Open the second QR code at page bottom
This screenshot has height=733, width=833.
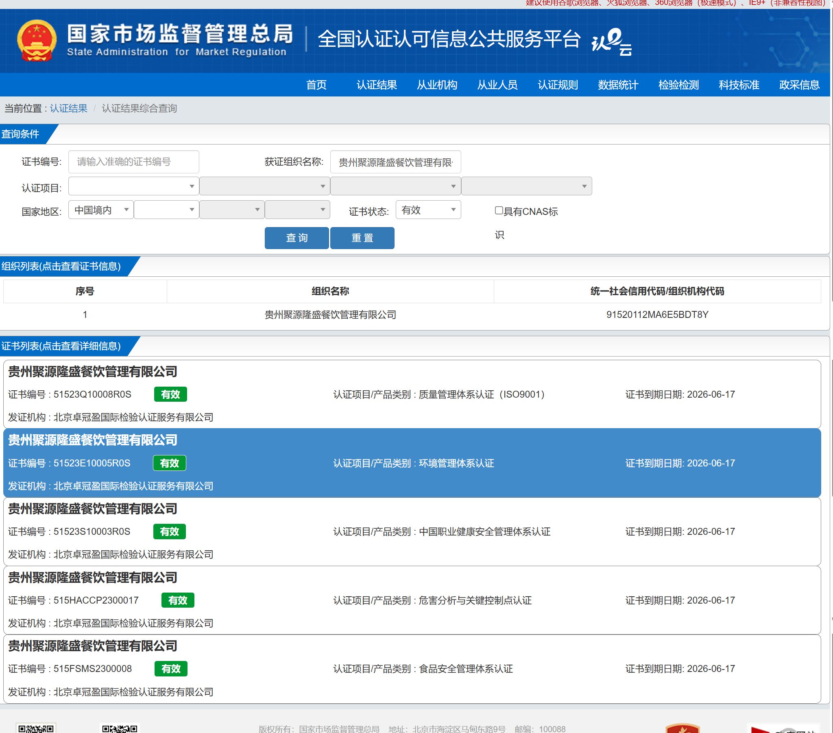(120, 728)
